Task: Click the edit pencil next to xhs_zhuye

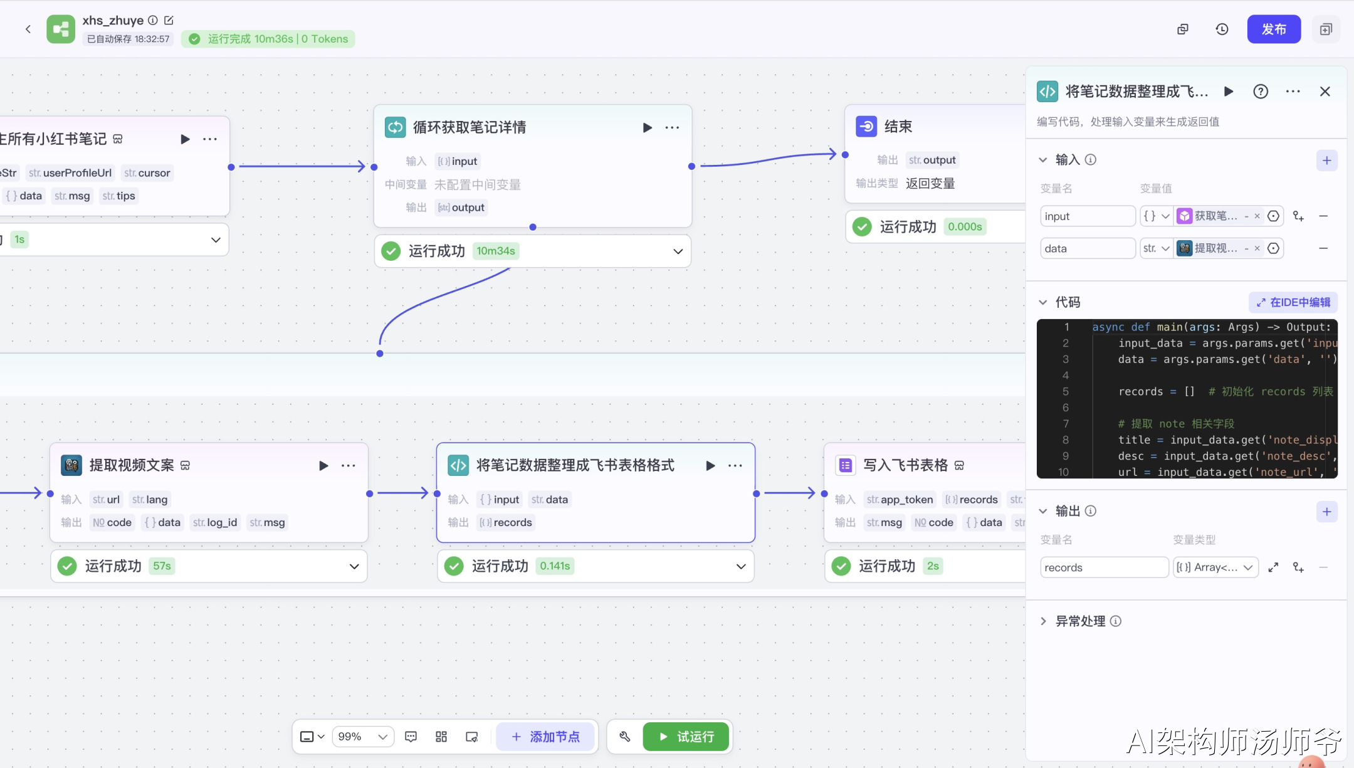Action: (169, 20)
